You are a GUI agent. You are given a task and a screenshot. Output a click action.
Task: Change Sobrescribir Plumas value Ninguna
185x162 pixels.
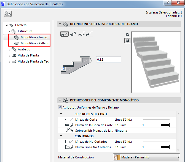[121, 131]
